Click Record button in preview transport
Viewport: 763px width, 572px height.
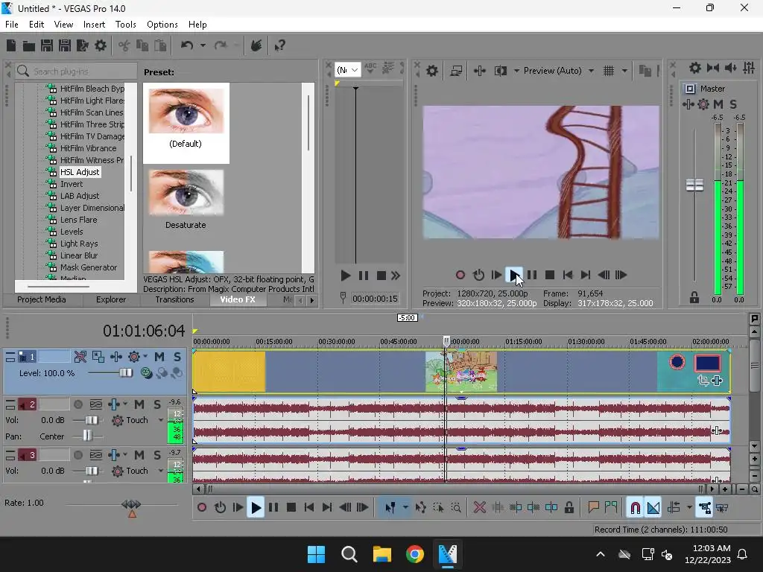460,276
